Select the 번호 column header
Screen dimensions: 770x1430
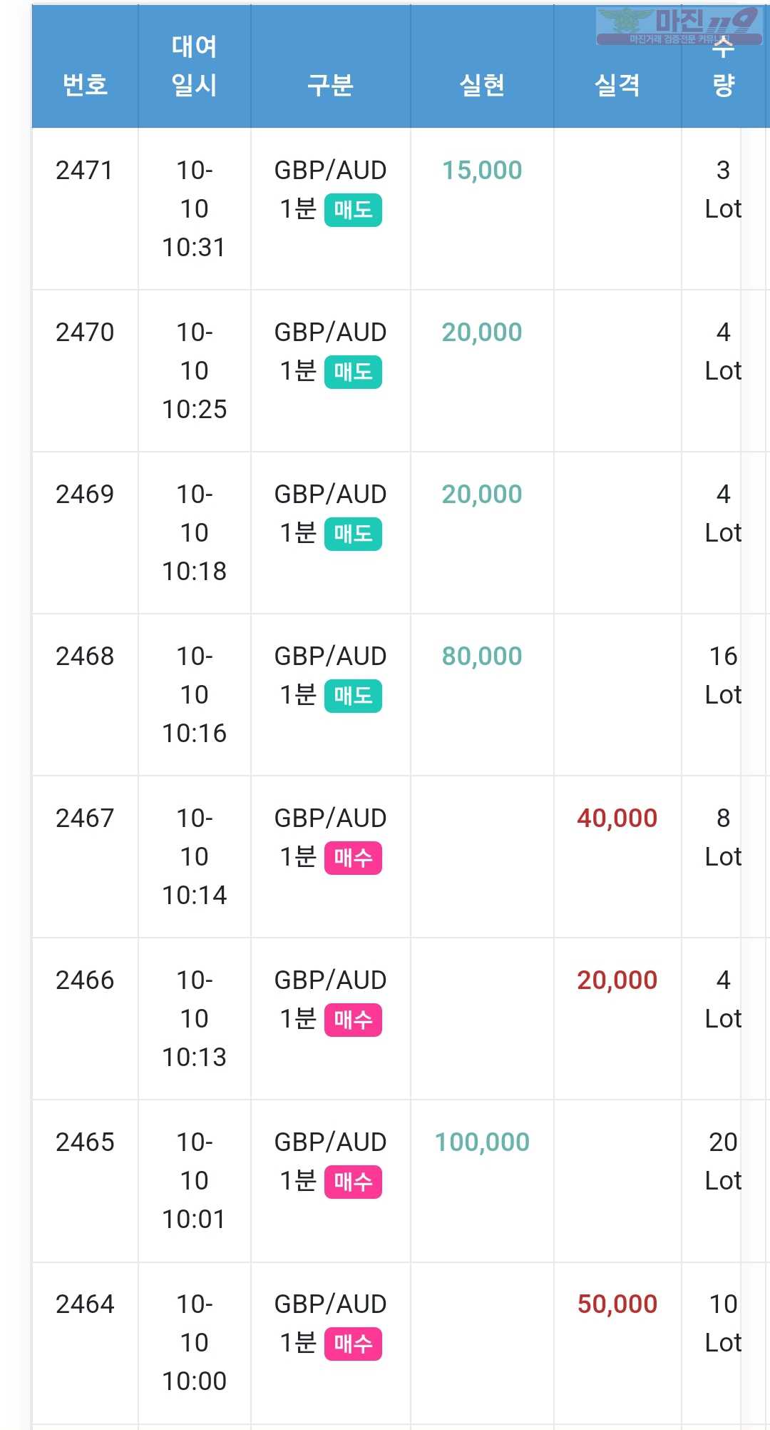coord(85,85)
